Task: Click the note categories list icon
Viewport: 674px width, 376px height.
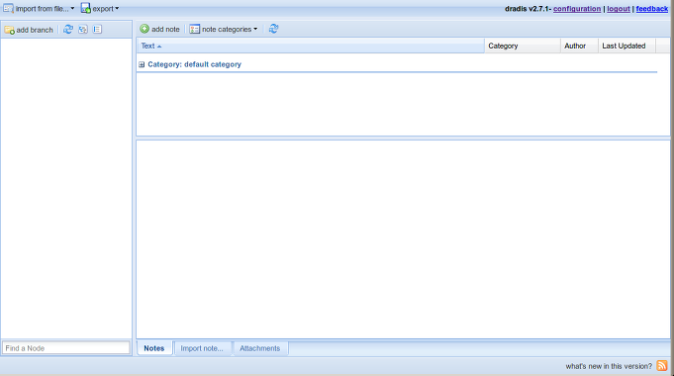Action: pos(195,30)
